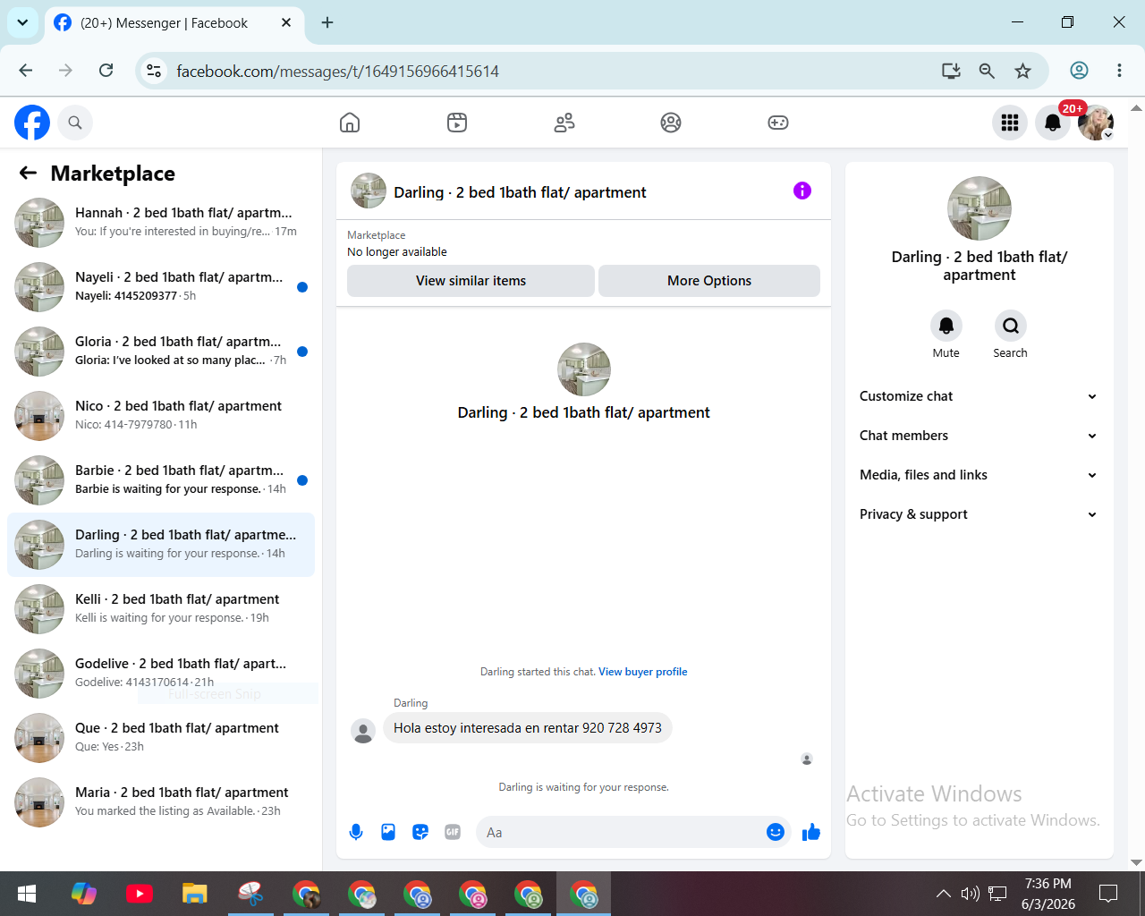Go to the Home feed icon
Image resolution: width=1145 pixels, height=916 pixels.
click(x=350, y=123)
